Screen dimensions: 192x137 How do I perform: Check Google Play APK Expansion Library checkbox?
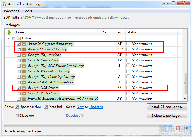(x=19, y=66)
